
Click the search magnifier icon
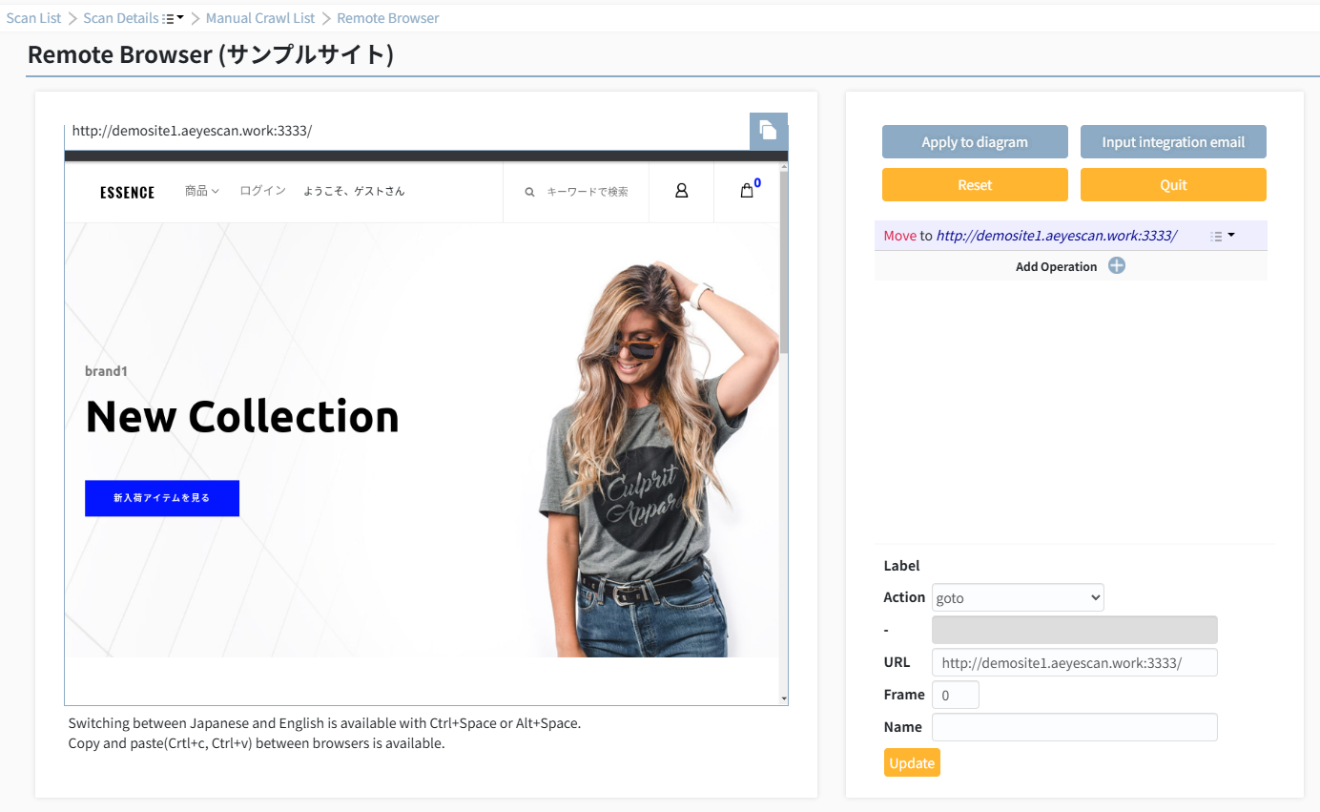click(x=529, y=192)
